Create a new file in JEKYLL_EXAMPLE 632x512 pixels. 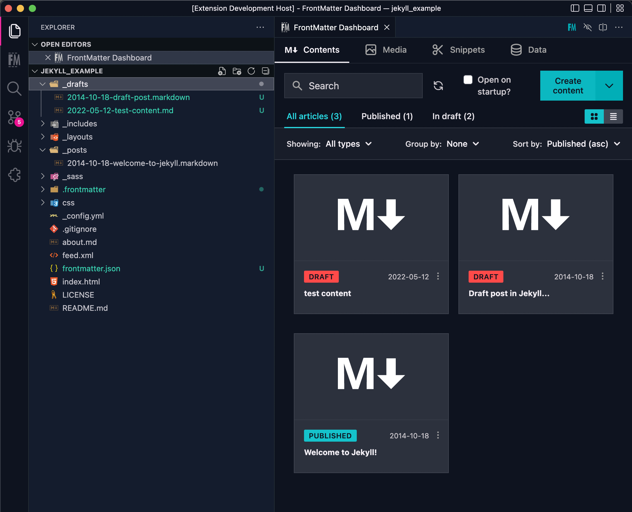(x=221, y=71)
